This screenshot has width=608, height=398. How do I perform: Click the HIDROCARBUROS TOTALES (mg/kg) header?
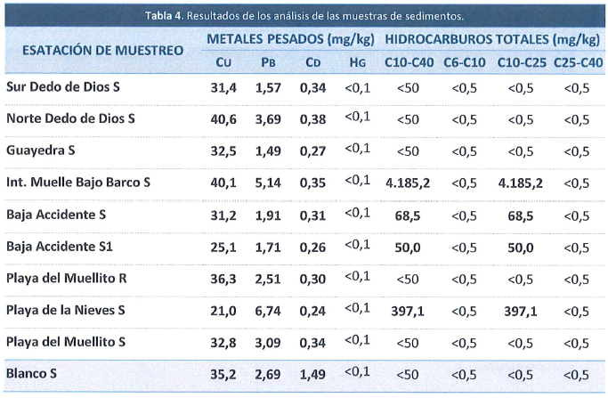(492, 39)
